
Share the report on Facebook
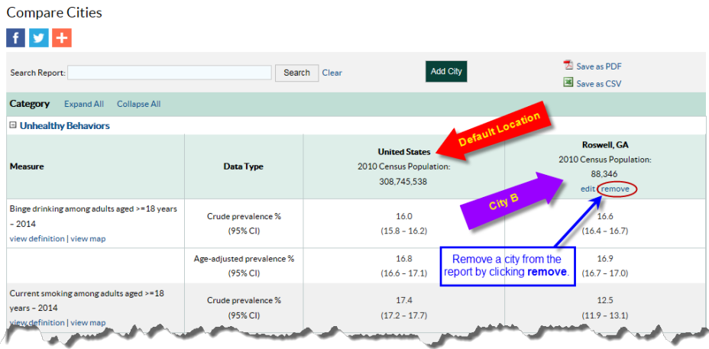16,38
